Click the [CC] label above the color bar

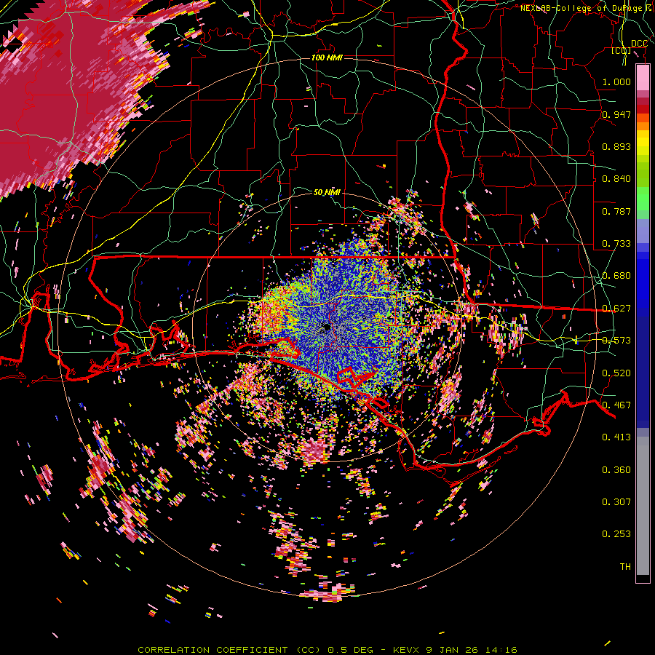622,51
